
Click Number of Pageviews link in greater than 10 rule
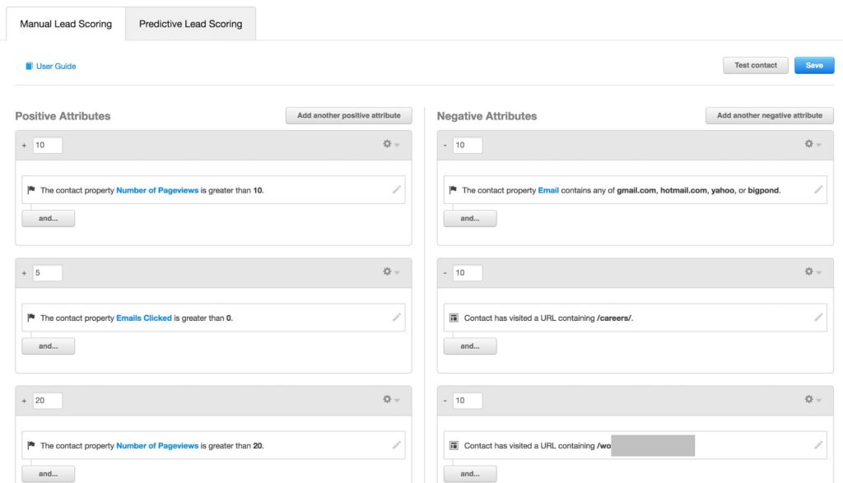tap(157, 190)
